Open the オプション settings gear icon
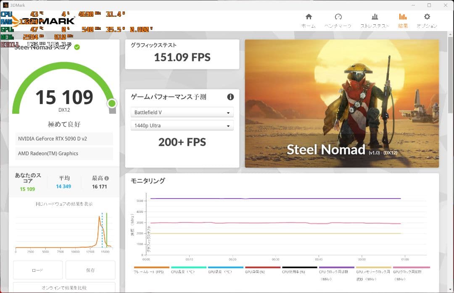Viewport: 454px width, 293px height. (426, 17)
